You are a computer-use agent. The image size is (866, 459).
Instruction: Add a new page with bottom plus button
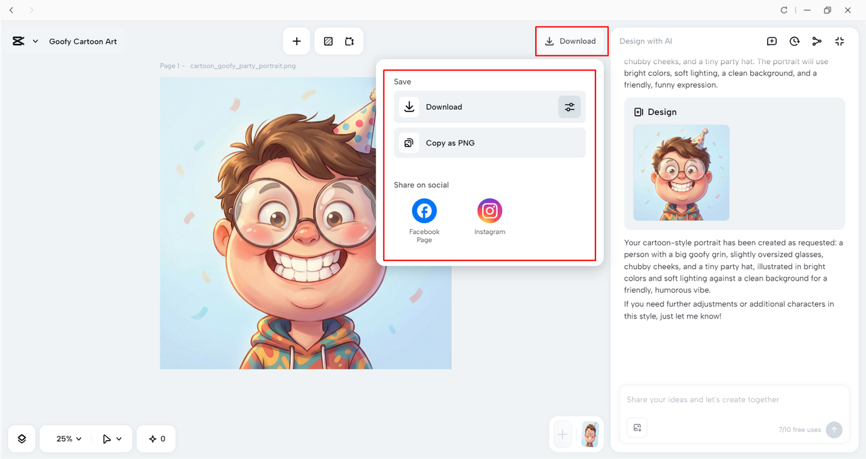[562, 435]
